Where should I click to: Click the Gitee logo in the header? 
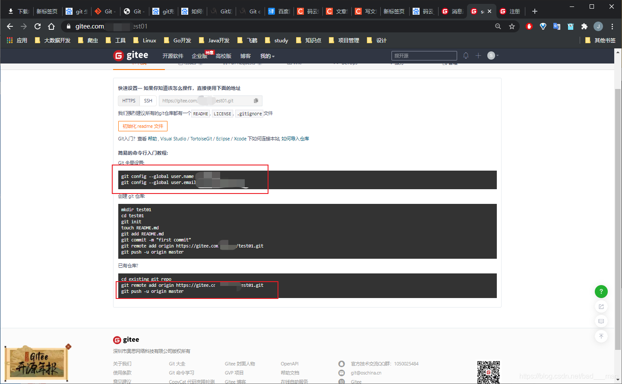pos(130,55)
